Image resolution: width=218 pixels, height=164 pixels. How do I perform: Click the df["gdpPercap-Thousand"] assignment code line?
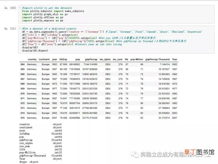(x=104, y=41)
